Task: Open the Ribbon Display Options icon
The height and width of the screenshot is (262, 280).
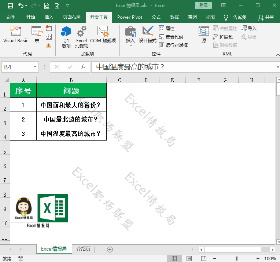Action: click(224, 6)
